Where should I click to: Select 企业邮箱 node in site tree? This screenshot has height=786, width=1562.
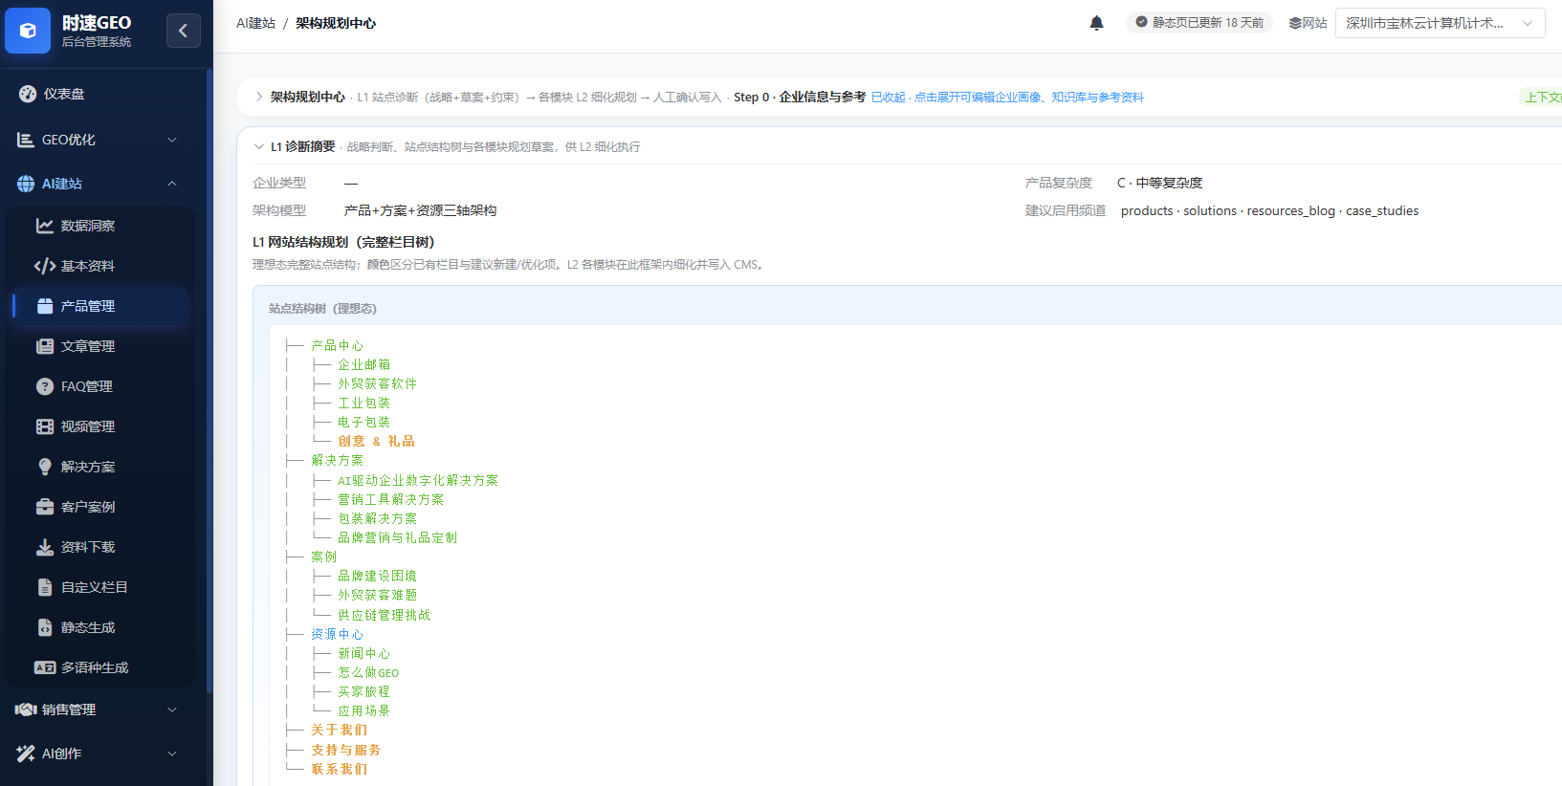(x=364, y=364)
